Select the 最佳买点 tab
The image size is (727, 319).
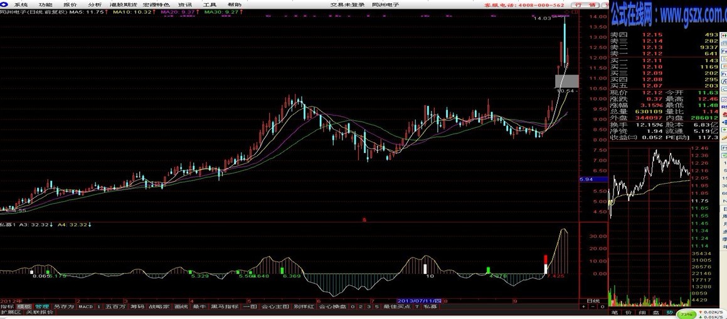pyautogui.click(x=397, y=306)
